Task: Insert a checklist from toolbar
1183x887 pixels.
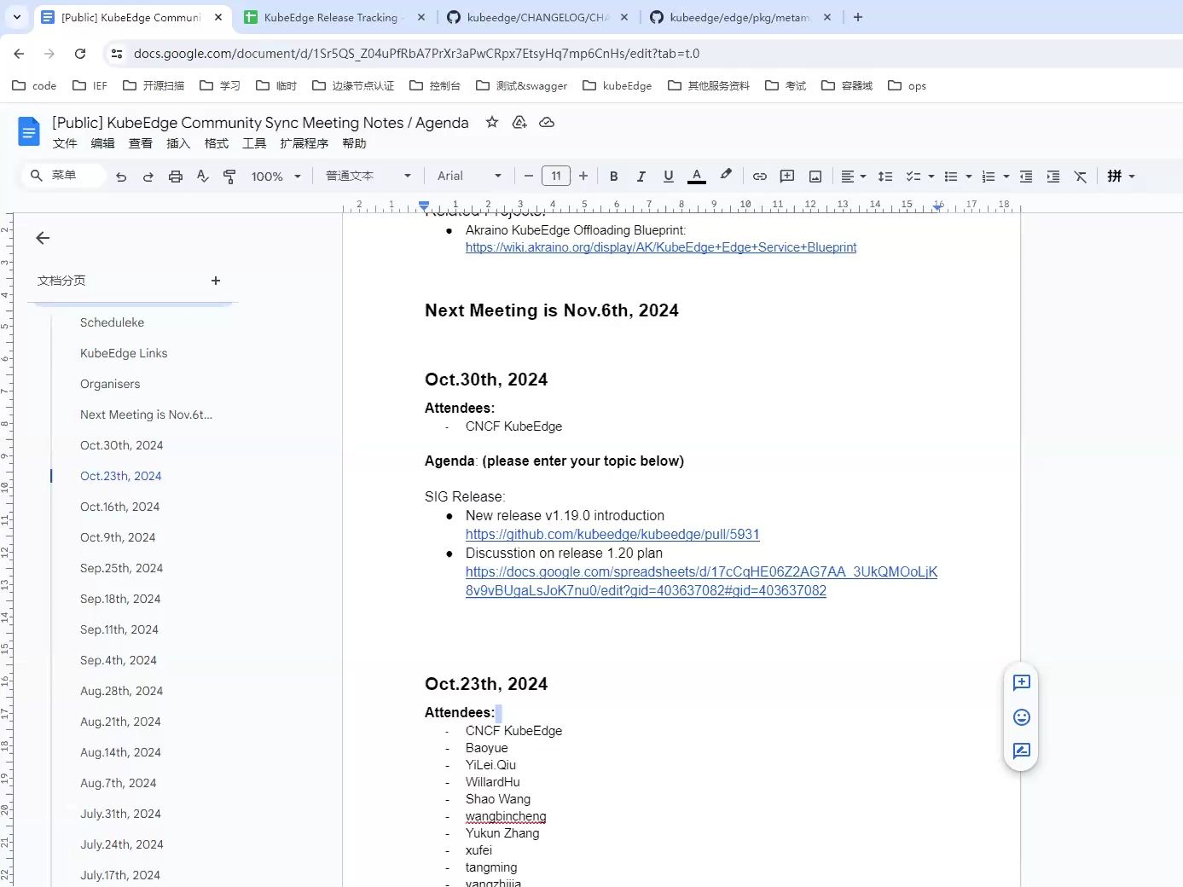Action: click(x=913, y=177)
